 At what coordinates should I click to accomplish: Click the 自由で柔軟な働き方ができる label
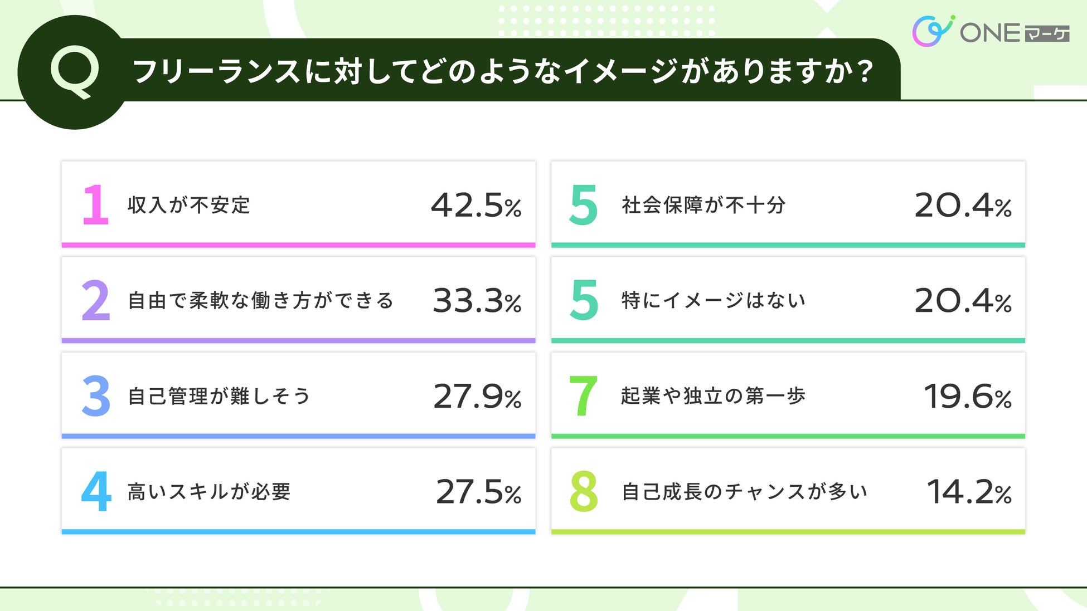260,301
